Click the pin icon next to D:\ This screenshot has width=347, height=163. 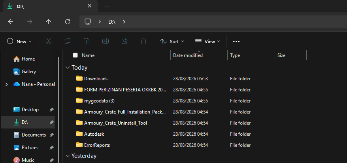click(51, 122)
